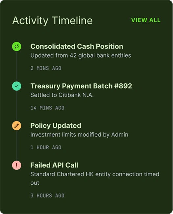The height and width of the screenshot is (214, 173).
Task: Click the orange pencil icon for Policy Updated
Action: (x=17, y=126)
